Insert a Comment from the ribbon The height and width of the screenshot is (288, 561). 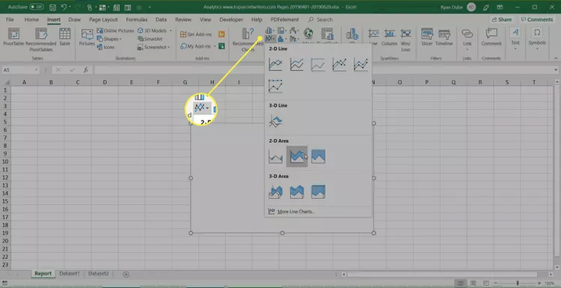491,37
